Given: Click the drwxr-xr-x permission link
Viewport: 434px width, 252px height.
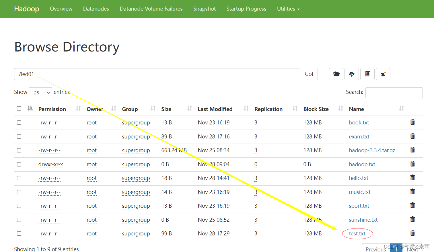Looking at the screenshot, I should [x=50, y=164].
